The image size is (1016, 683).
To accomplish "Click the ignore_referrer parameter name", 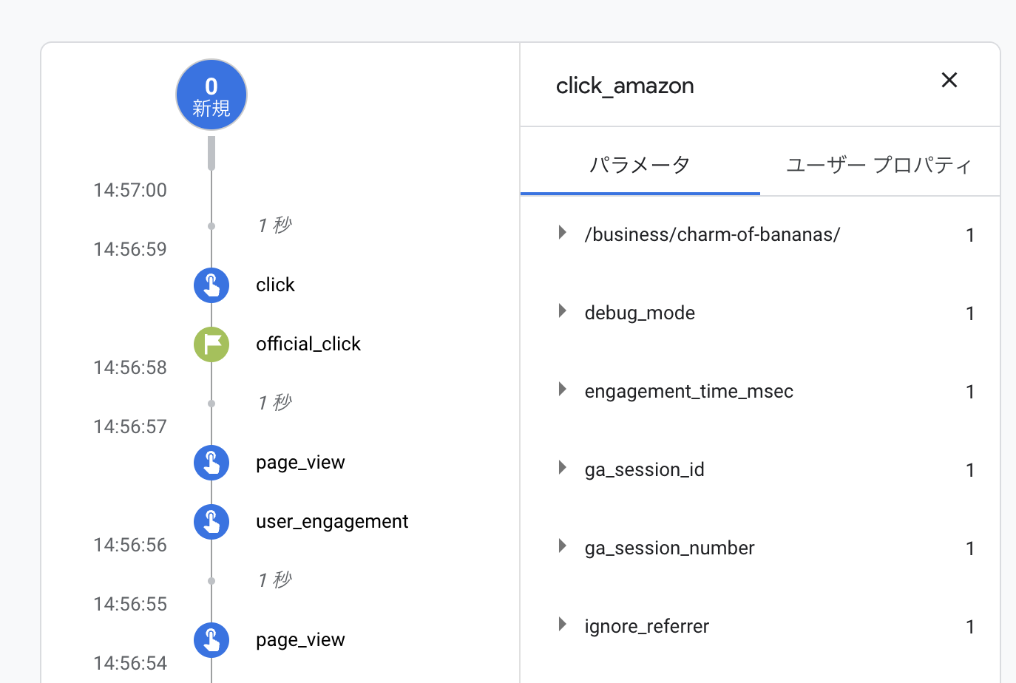I will [x=646, y=626].
